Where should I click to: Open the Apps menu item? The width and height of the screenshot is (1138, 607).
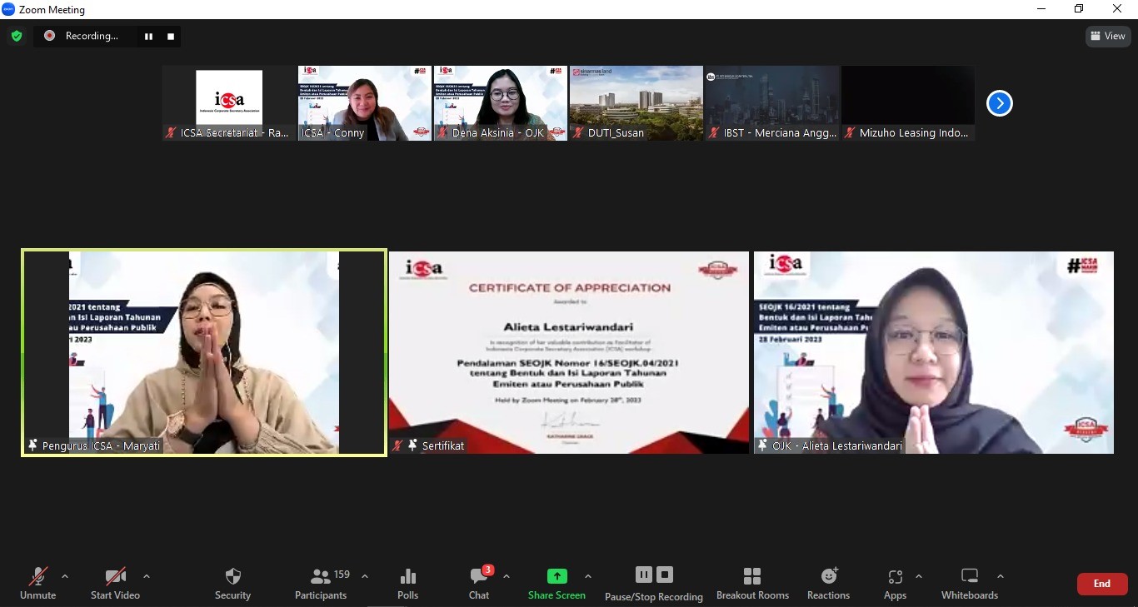(895, 584)
